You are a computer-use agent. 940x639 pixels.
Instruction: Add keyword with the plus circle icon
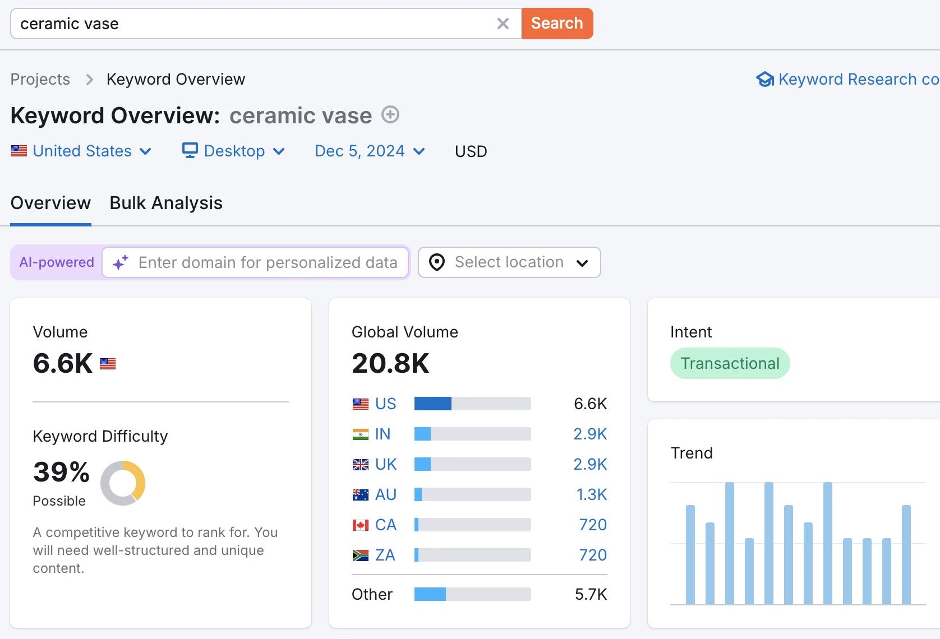coord(390,114)
